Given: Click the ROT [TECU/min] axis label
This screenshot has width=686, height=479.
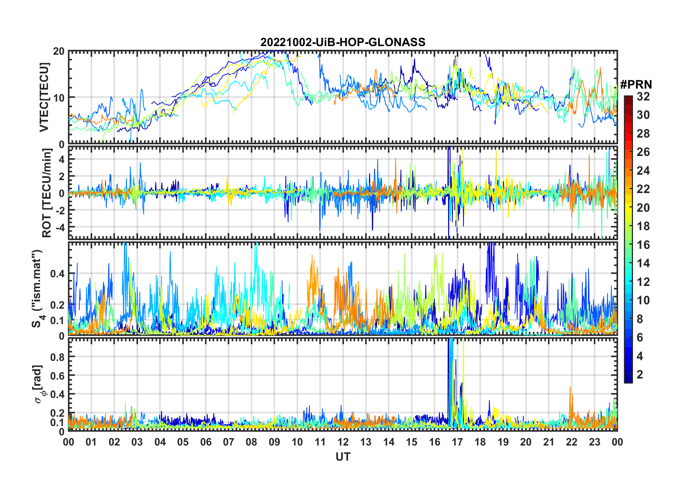Looking at the screenshot, I should pos(47,193).
